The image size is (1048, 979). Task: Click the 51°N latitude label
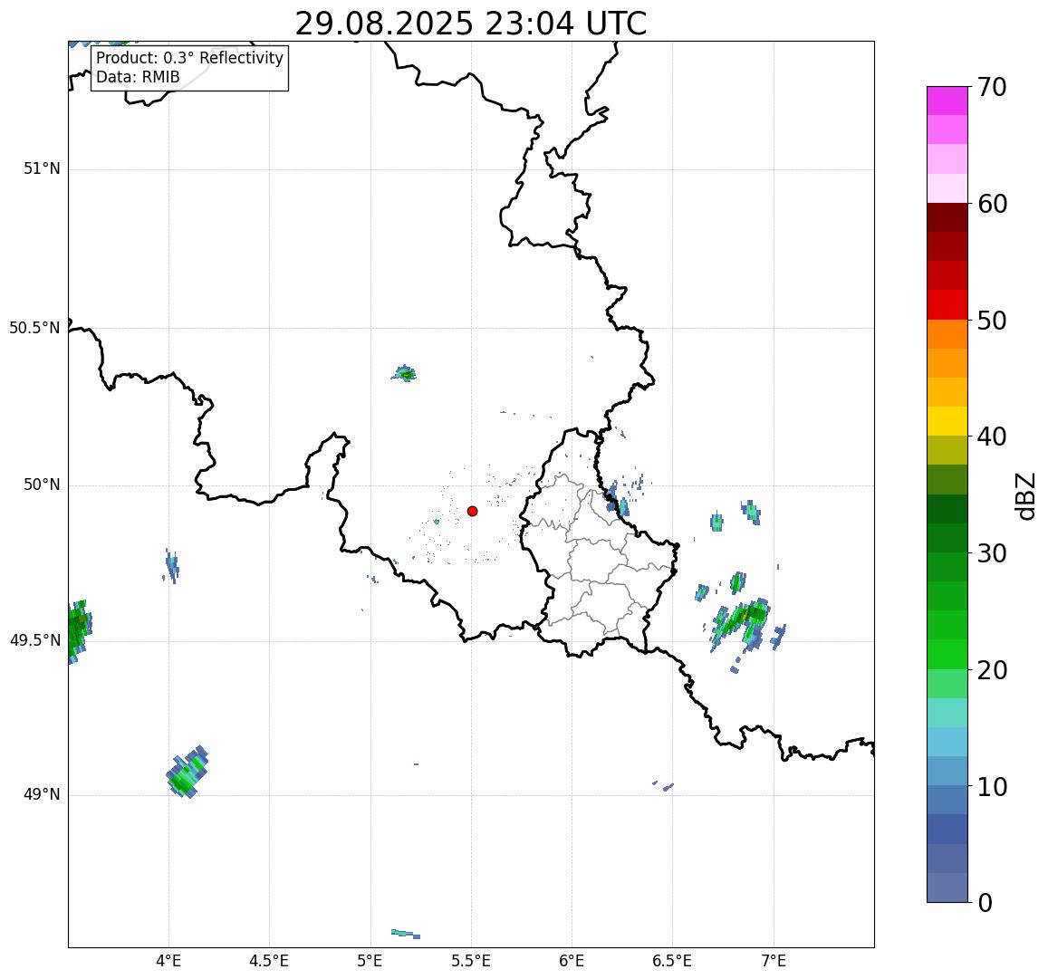click(42, 169)
